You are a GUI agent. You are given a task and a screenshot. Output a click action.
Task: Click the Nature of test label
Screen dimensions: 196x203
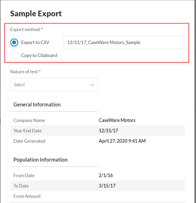tap(24, 72)
